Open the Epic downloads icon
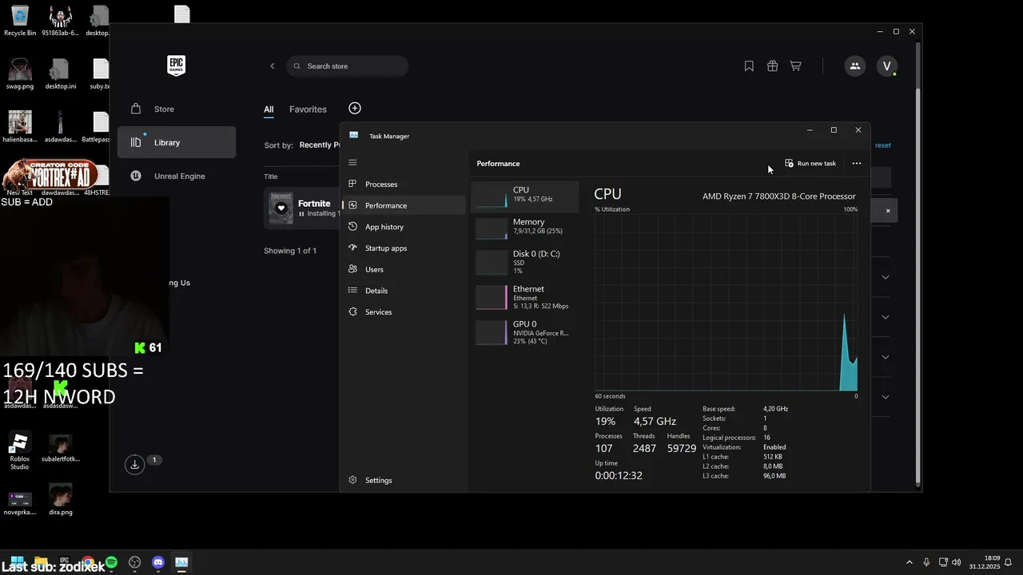 click(x=135, y=464)
